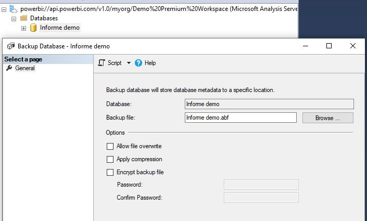The image size is (367, 221).
Task: Click the Backup file text field
Action: [x=240, y=118]
